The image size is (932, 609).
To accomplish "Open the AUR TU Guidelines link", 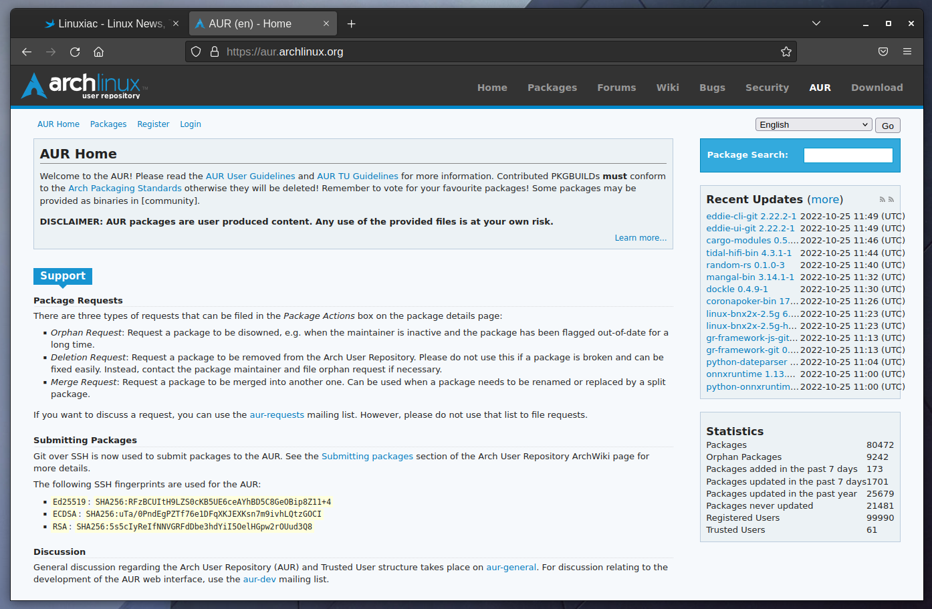I will (358, 176).
